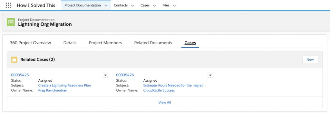
Task: Expand the Cases navigation menu chevron
Action: (154, 6)
